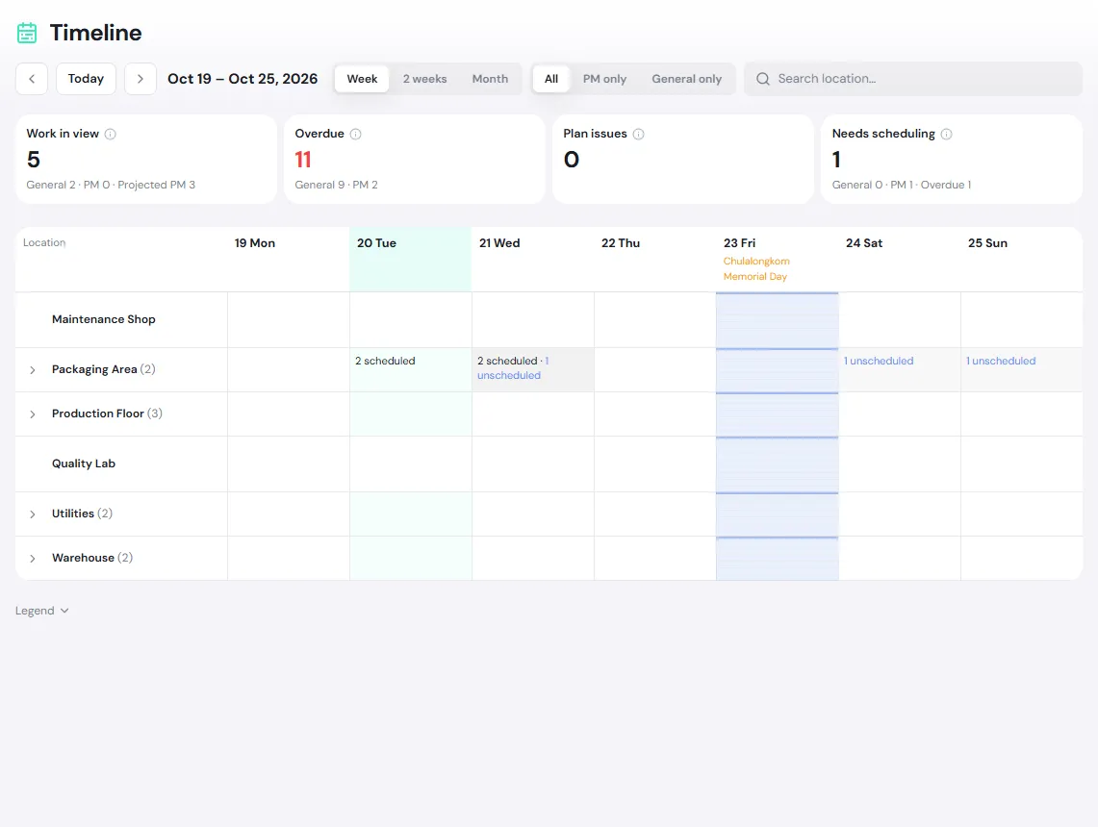Open Overdue info icon
This screenshot has height=827, width=1098.
click(356, 135)
